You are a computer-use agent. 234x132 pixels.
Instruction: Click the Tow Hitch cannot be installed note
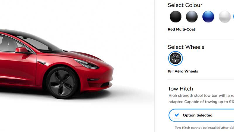click(x=204, y=128)
